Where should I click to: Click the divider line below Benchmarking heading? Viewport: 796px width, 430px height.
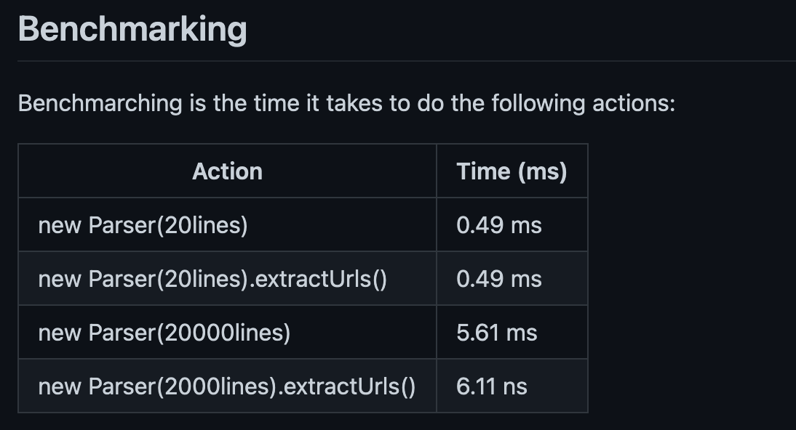(x=406, y=61)
